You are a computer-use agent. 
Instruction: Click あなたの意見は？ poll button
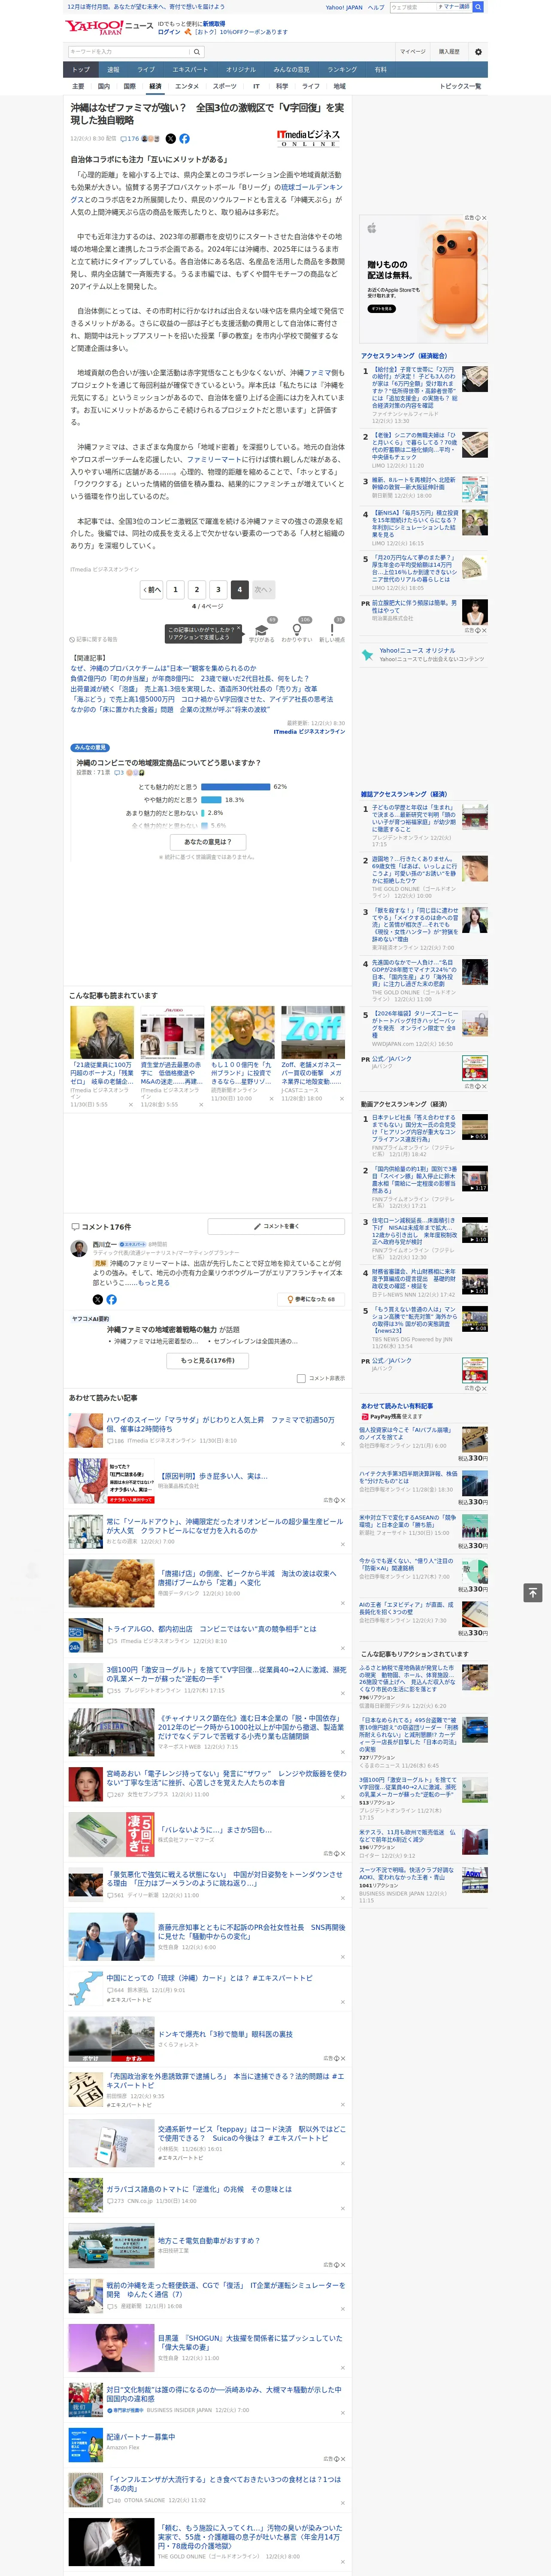(x=209, y=842)
